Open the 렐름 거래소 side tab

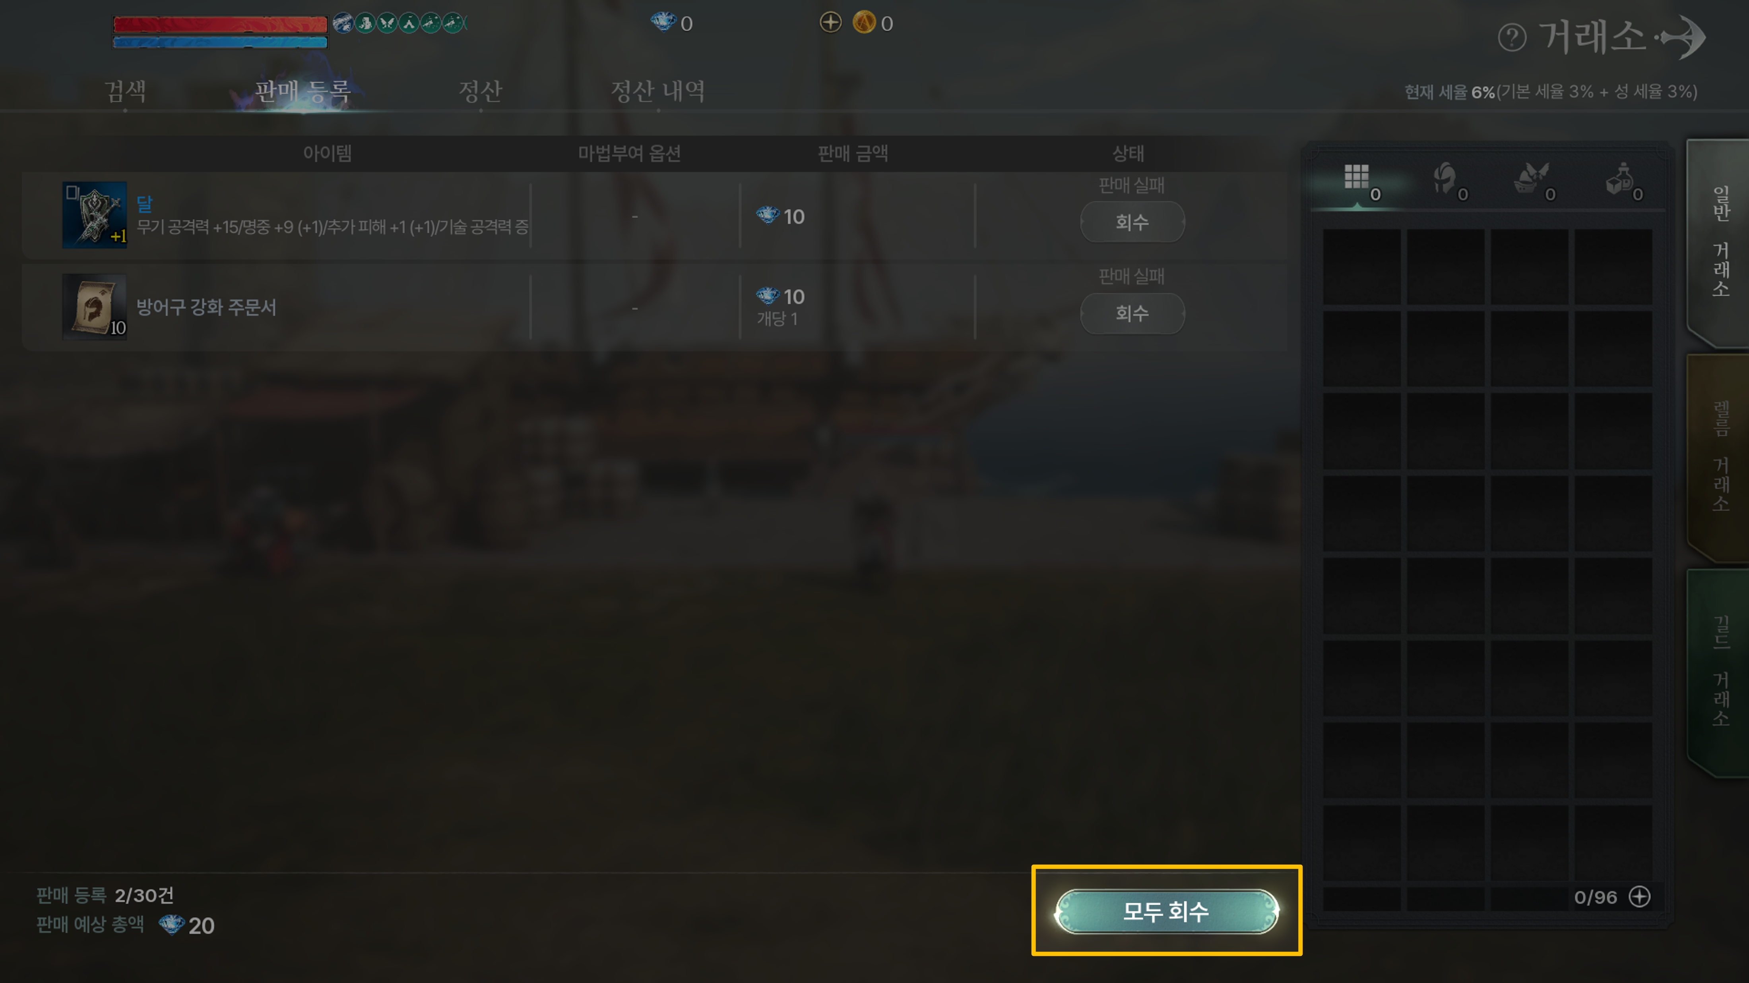(x=1720, y=456)
